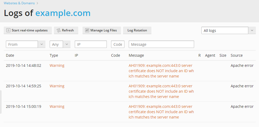Click the Message column header

[136, 55]
